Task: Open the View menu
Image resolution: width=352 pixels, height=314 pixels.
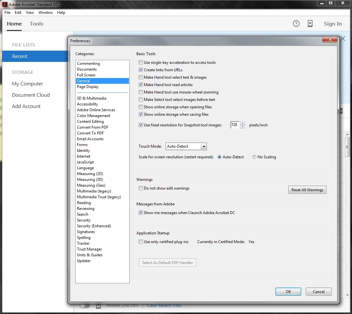Action: click(30, 13)
